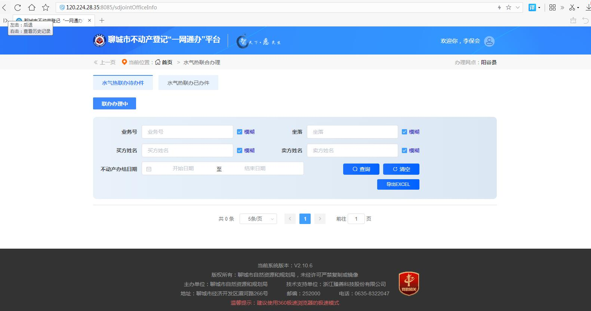Toggle 模糊 checkbox next to 卖方姓名

point(404,150)
